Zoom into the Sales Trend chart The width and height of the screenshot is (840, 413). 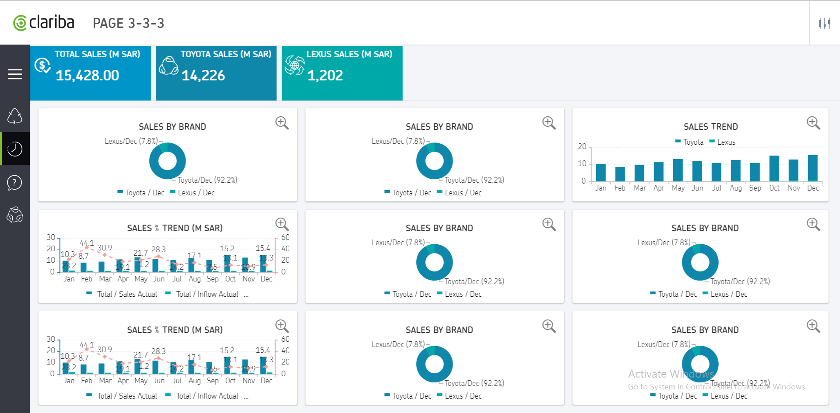coord(813,123)
